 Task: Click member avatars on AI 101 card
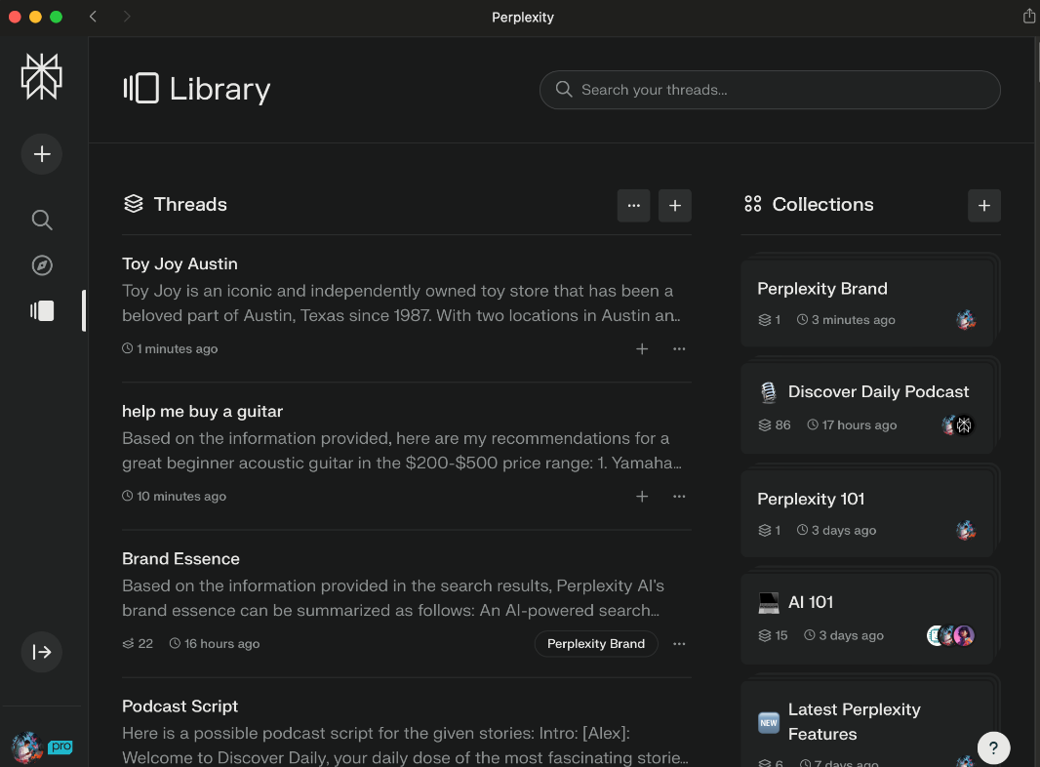(950, 635)
